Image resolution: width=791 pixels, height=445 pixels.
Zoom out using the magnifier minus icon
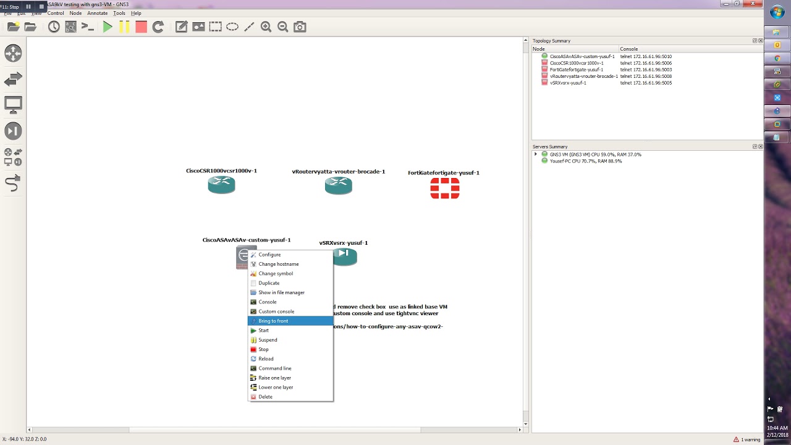pos(283,27)
